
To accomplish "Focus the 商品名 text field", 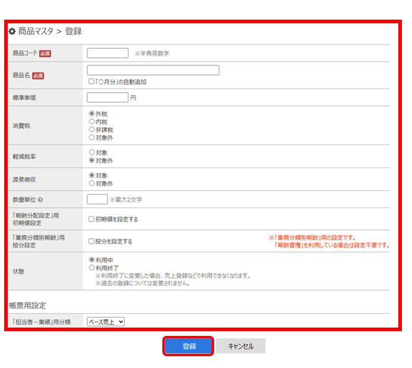I will 153,70.
